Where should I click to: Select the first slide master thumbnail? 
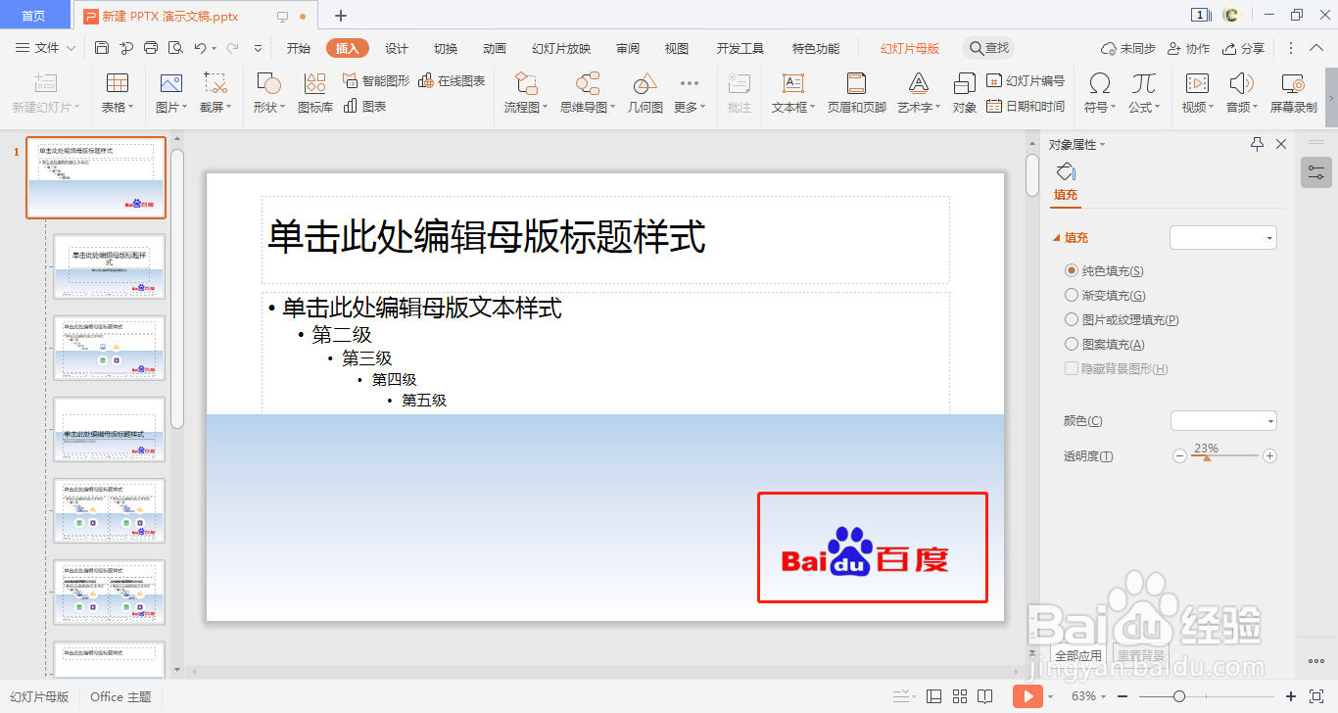[x=96, y=177]
